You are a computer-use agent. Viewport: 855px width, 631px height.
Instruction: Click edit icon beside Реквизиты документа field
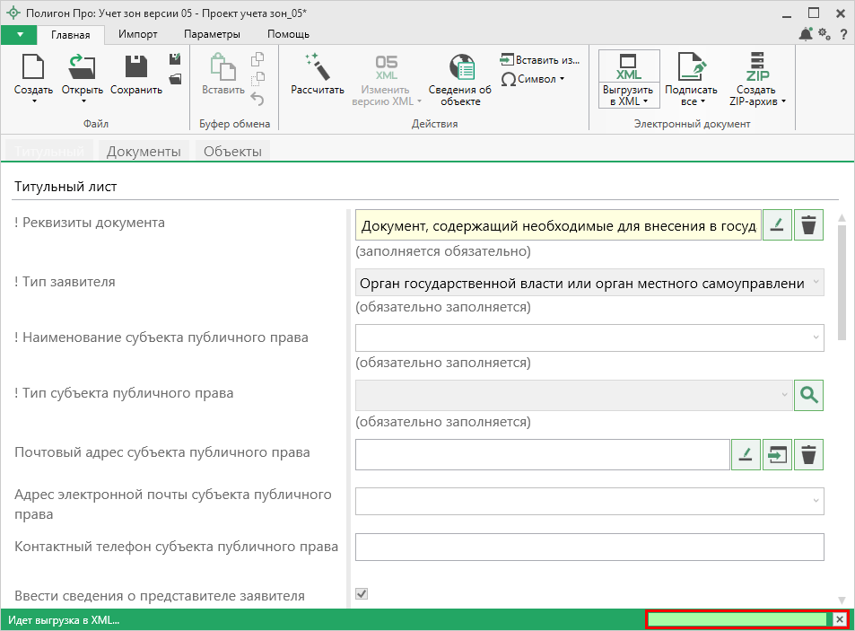click(x=777, y=225)
